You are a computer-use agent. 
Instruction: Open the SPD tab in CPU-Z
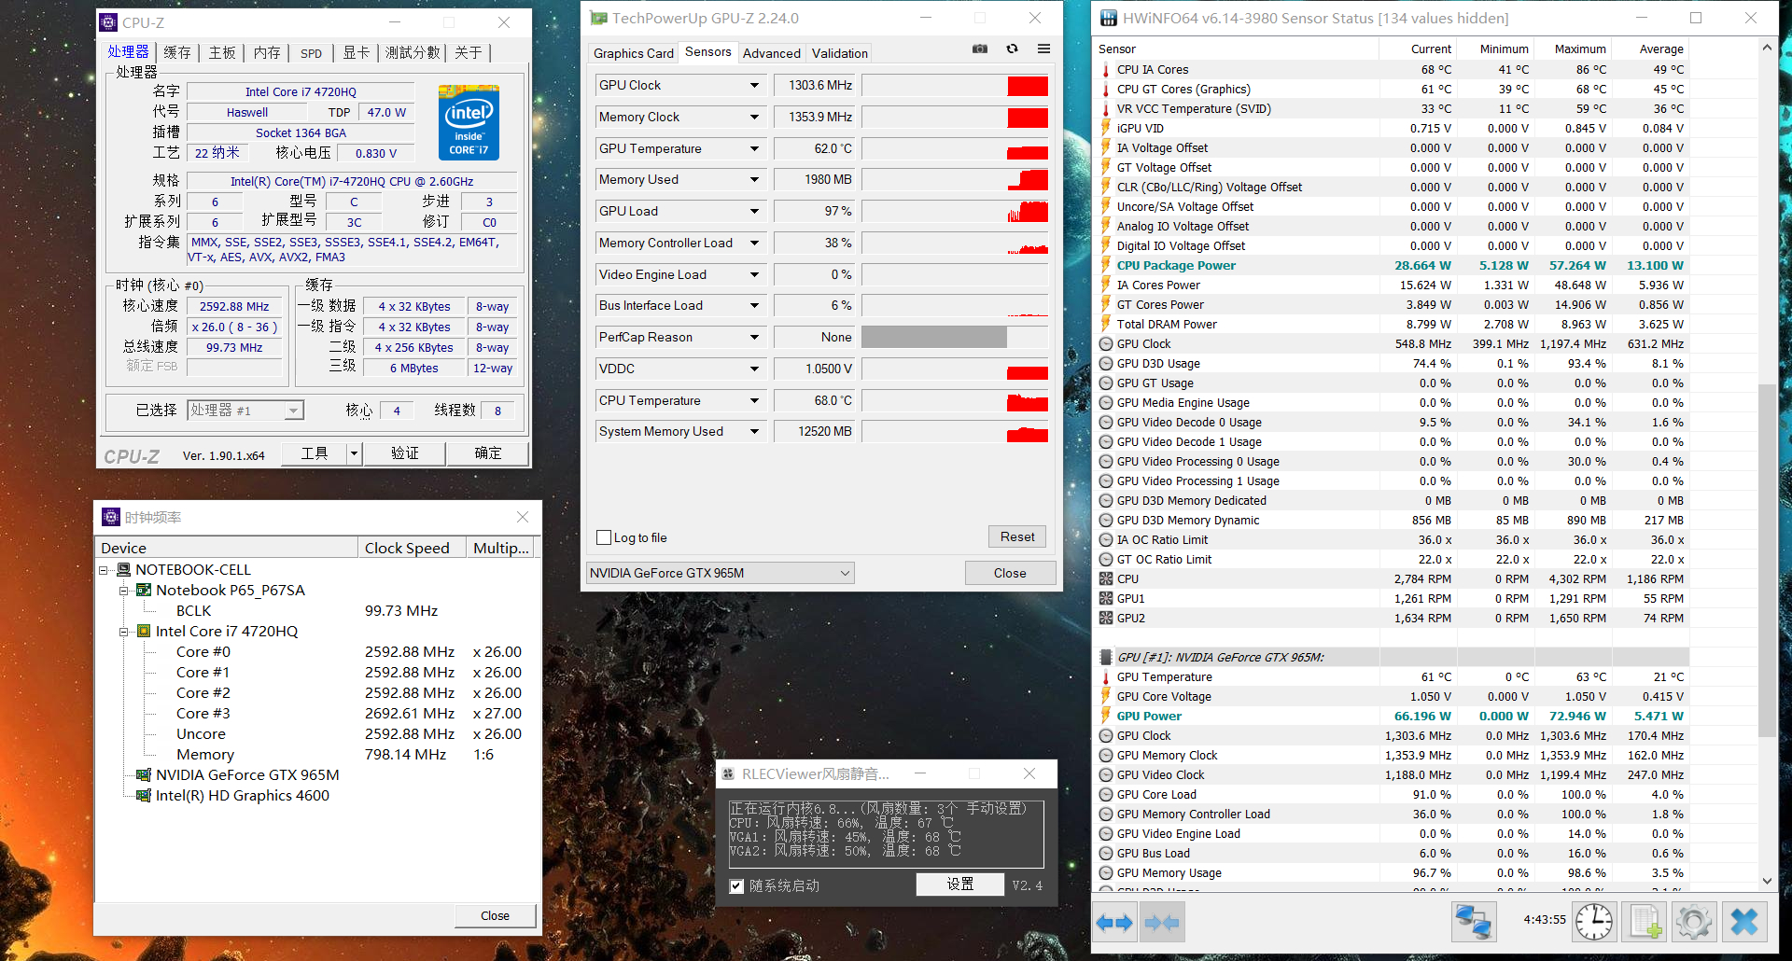pyautogui.click(x=312, y=53)
